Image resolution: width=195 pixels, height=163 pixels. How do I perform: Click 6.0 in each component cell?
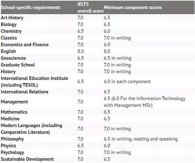coord(127,81)
